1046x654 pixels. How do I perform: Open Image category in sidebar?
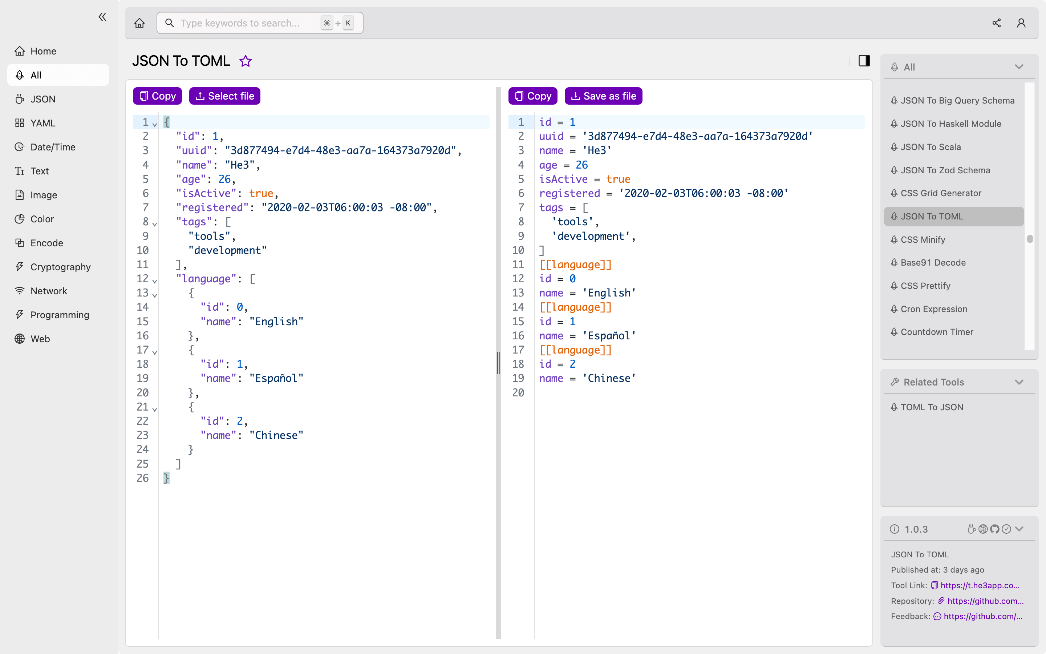[58, 195]
